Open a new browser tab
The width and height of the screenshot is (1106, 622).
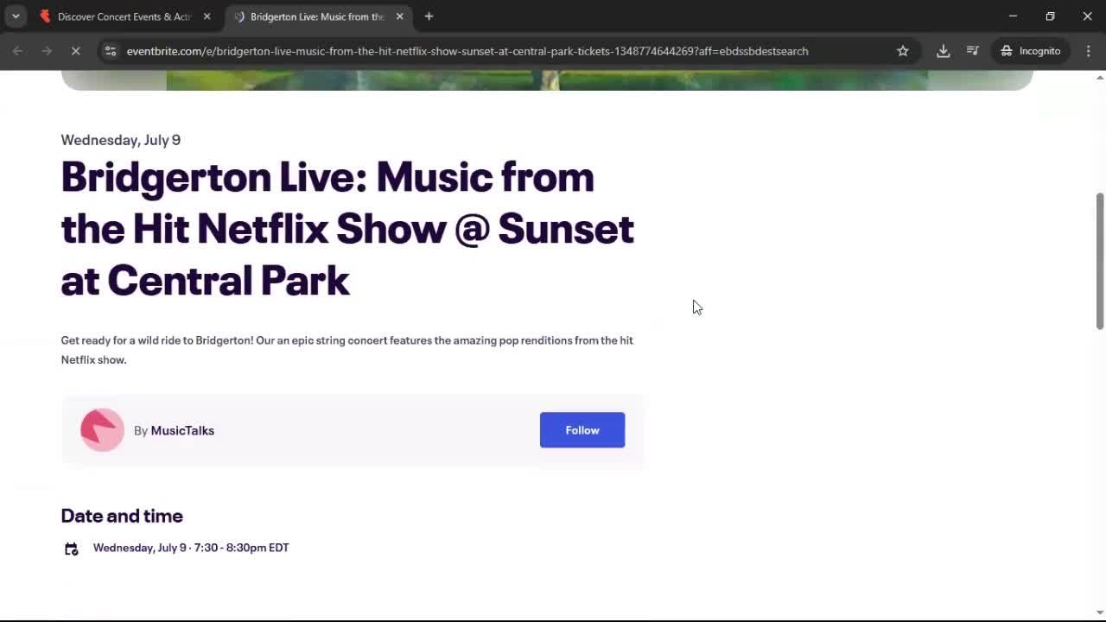tap(429, 16)
